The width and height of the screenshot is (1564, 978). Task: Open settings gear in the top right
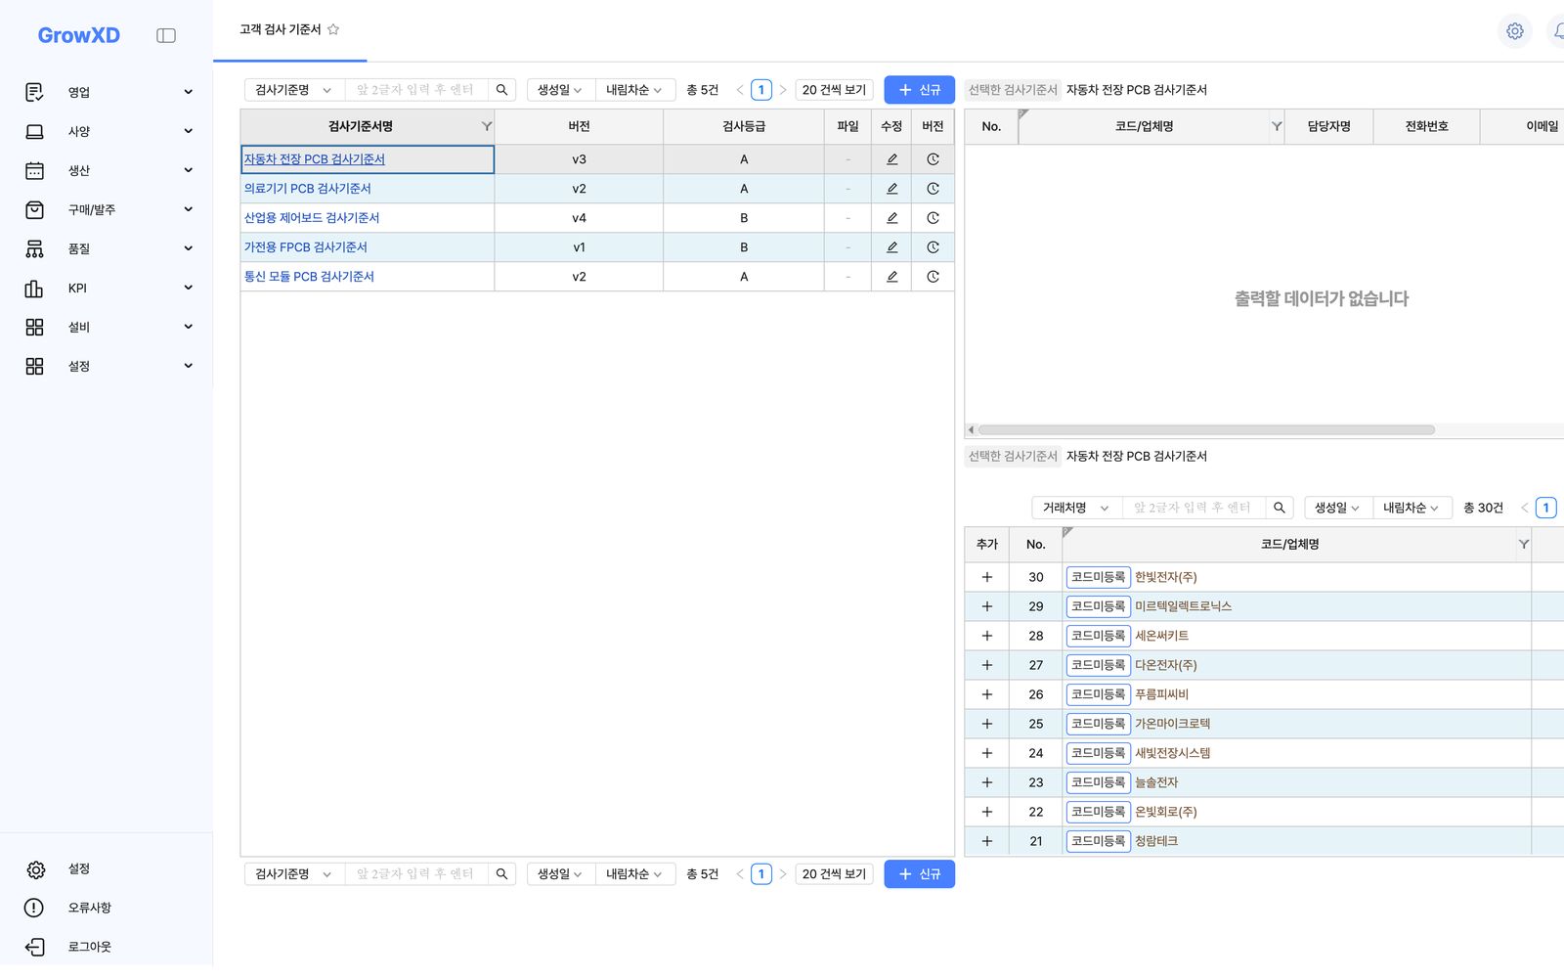click(x=1514, y=31)
